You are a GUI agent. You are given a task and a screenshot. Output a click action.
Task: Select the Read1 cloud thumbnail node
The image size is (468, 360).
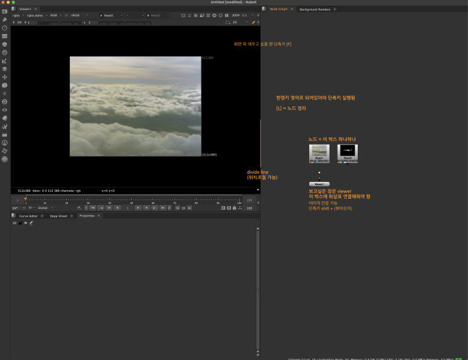point(319,152)
